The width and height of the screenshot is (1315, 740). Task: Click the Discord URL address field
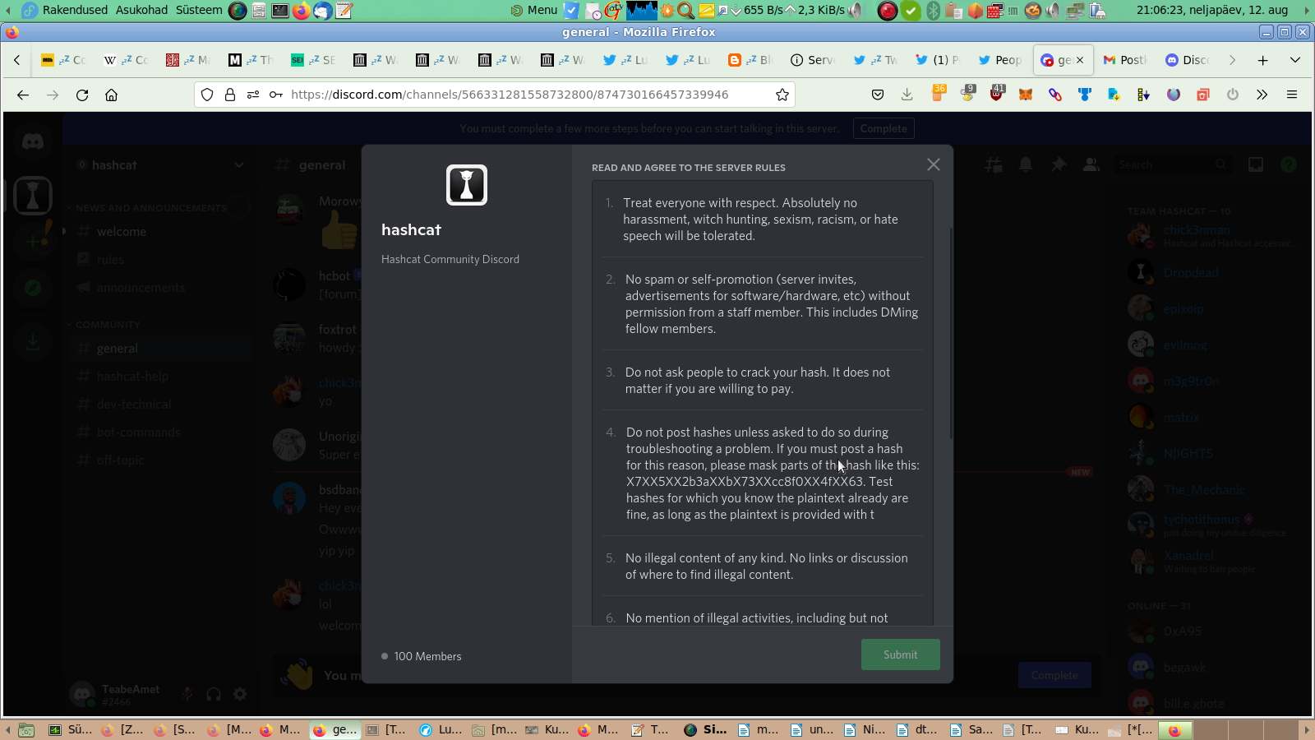510,95
